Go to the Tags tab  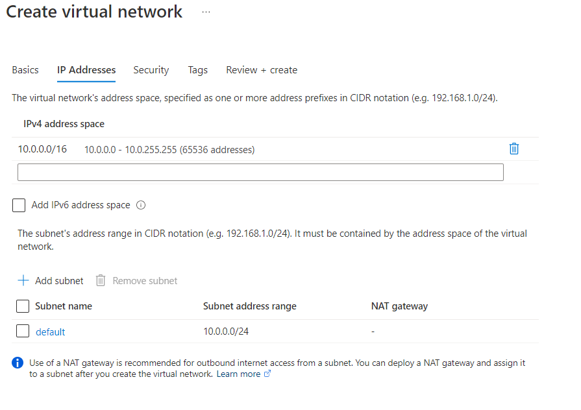(x=198, y=70)
